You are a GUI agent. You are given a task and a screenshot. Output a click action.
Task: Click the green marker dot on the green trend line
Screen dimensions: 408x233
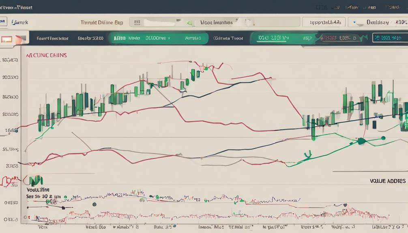coord(361,141)
